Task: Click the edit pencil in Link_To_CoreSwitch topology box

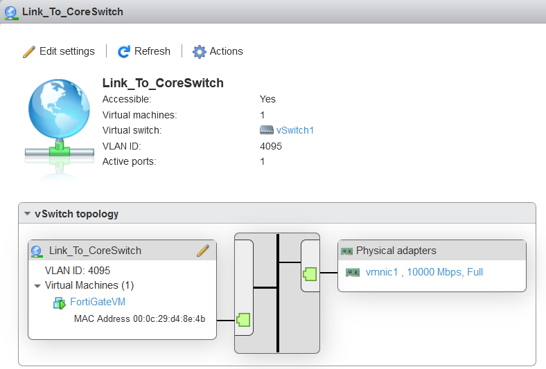Action: [203, 251]
